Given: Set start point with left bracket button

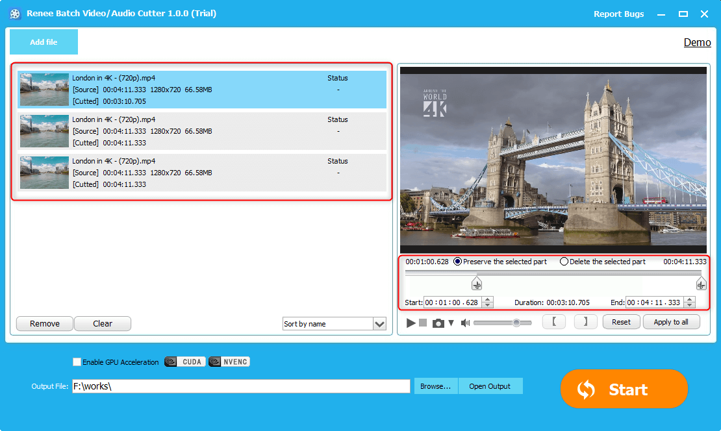Looking at the screenshot, I should [553, 322].
